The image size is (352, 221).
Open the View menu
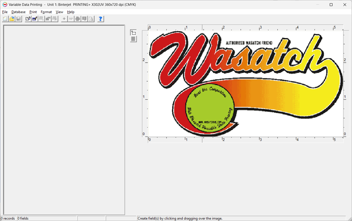[x=59, y=12]
